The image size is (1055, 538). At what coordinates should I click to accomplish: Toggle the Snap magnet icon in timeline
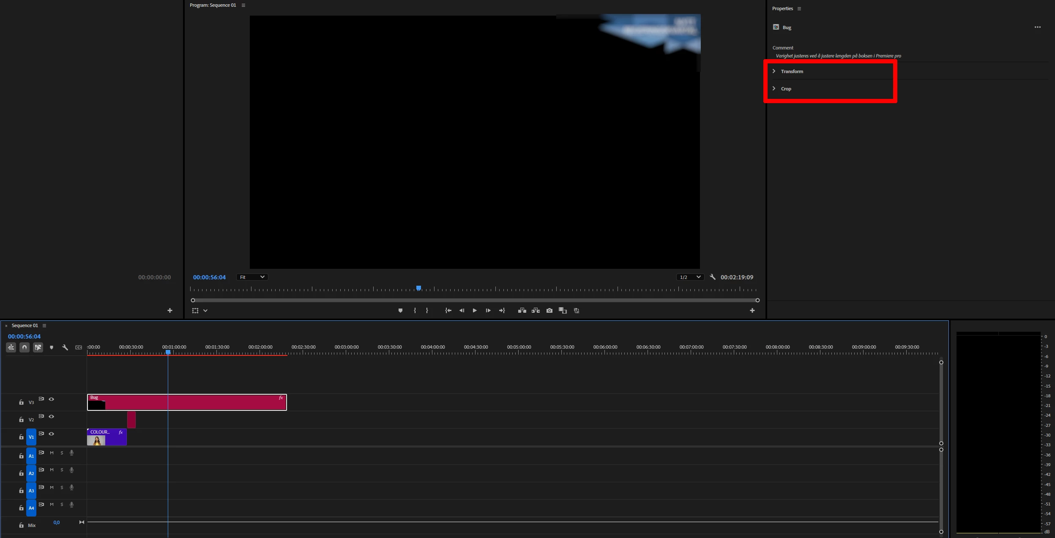(25, 347)
